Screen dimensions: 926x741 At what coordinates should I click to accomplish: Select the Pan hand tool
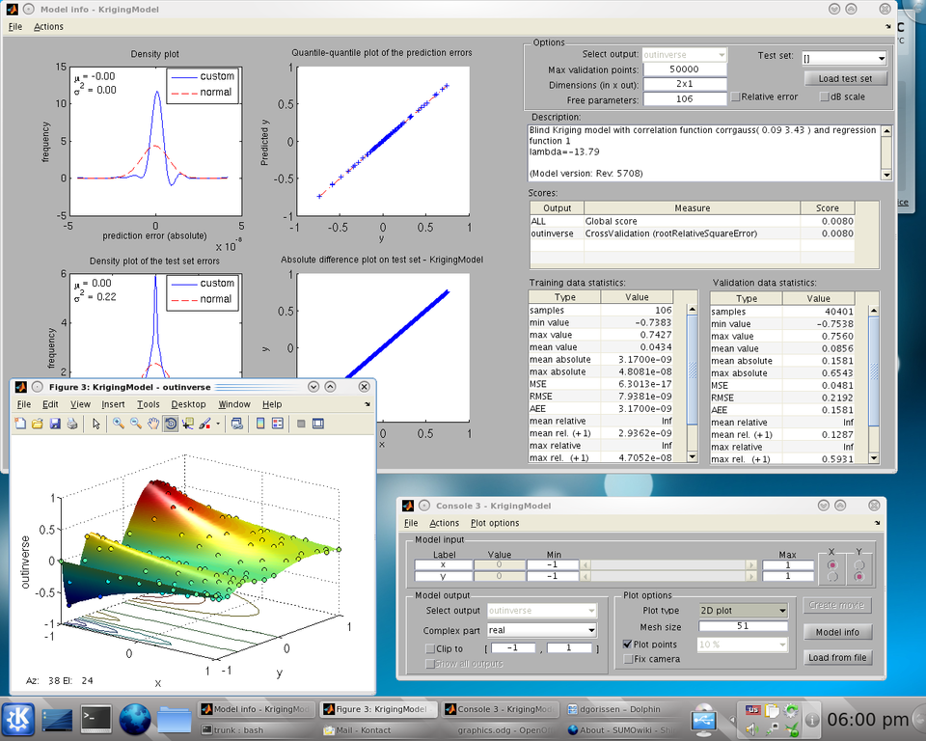[x=152, y=423]
